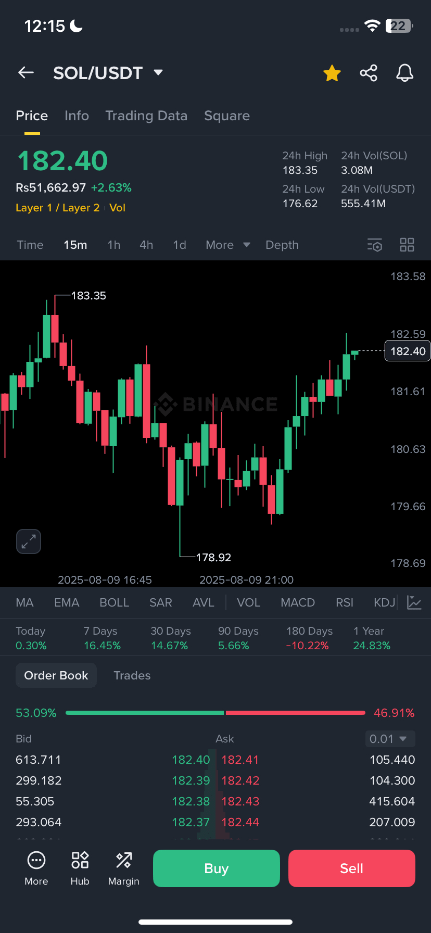Image resolution: width=431 pixels, height=933 pixels.
Task: Toggle the AVL indicator
Action: (204, 602)
